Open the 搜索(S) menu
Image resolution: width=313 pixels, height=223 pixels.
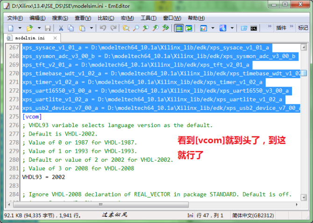(60, 18)
